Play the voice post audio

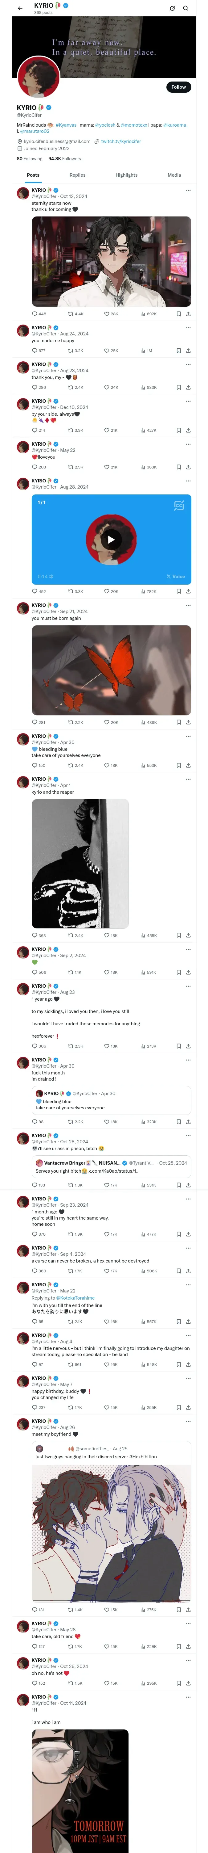111,540
